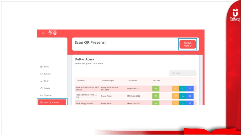Focus the Cari Acara search field
241x135 pixels.
pos(183,73)
